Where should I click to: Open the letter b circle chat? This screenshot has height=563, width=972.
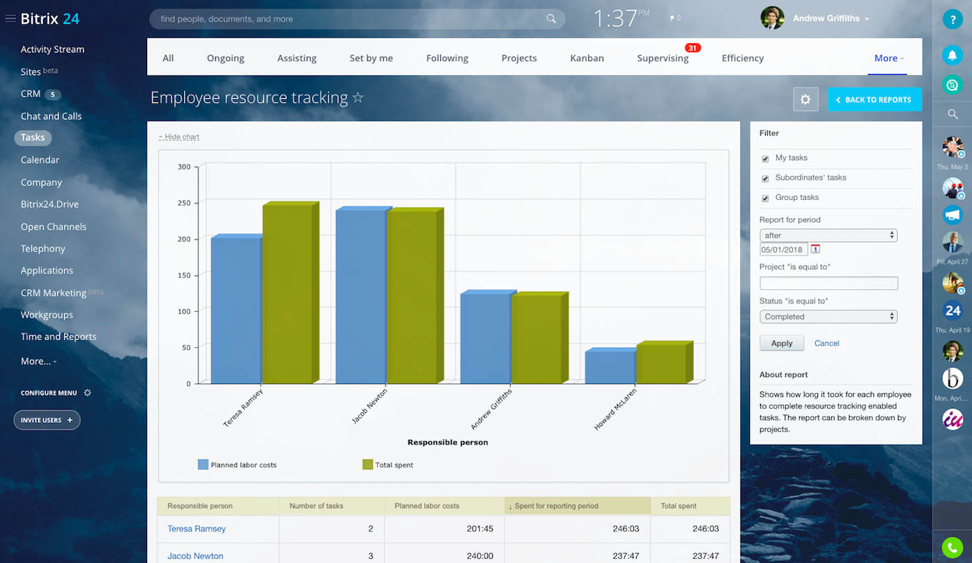pos(952,378)
